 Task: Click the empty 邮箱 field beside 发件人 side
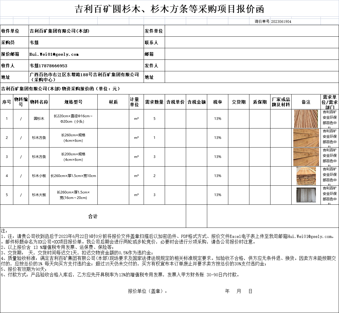pyautogui.click(x=252, y=54)
